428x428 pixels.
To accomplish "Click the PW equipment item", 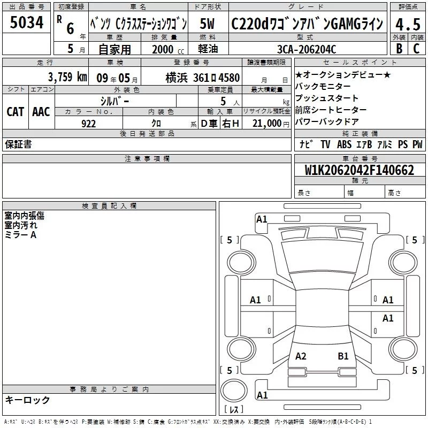I will tap(417, 144).
